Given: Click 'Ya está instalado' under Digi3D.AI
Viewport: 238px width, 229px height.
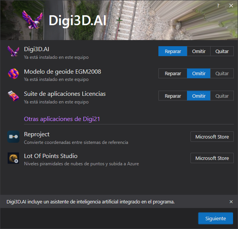Looking at the screenshot, I should point(56,57).
